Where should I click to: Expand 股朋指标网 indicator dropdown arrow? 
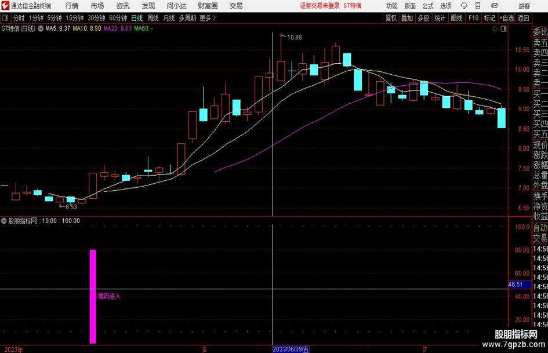4,221
